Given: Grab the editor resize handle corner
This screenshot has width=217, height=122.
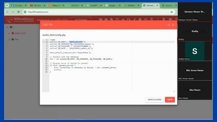Looking at the screenshot, I should tap(174, 91).
